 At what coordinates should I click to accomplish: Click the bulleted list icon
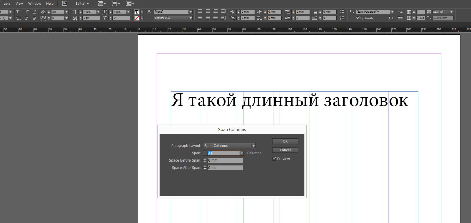click(x=342, y=11)
